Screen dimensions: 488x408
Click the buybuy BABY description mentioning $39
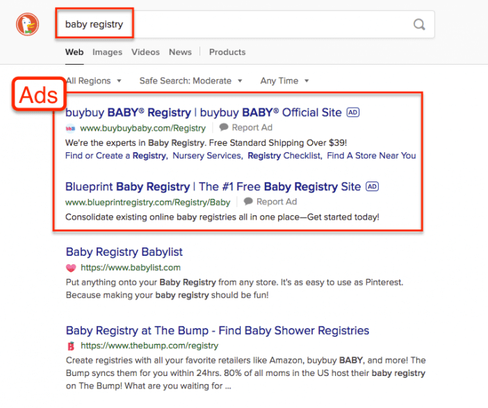[206, 143]
